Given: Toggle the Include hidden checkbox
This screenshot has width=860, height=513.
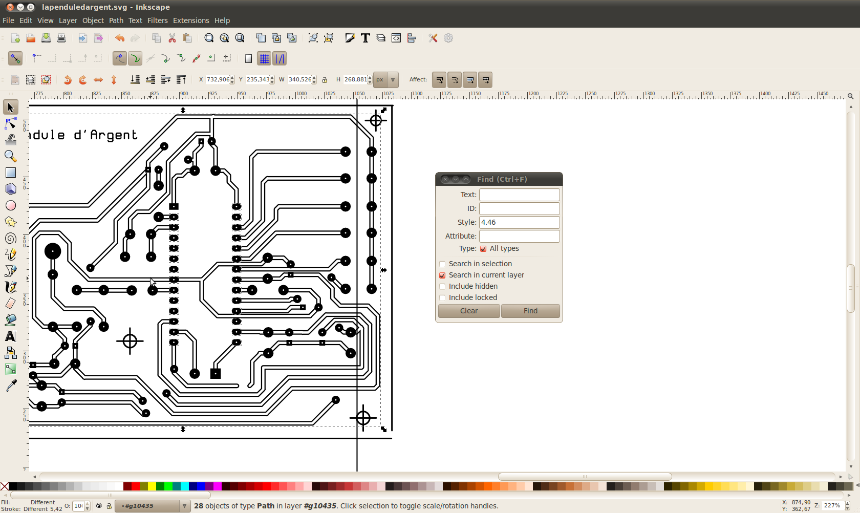Looking at the screenshot, I should pos(442,287).
